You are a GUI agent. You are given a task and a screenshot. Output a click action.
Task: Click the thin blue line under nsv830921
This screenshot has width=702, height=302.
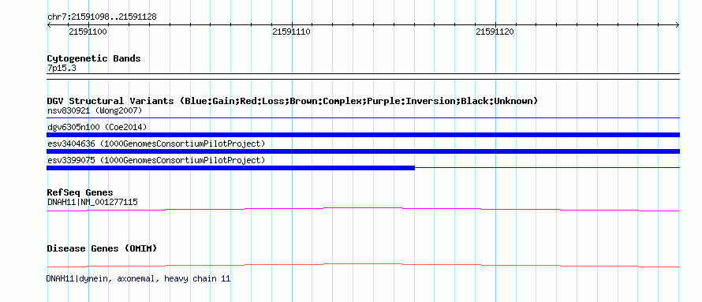pos(363,118)
